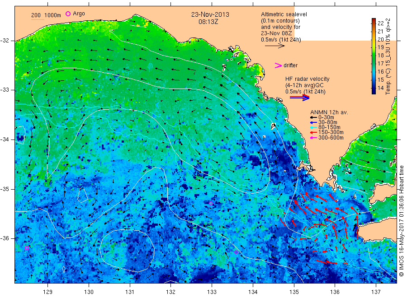Click the magenta Argo circle in the legend
The width and height of the screenshot is (407, 298).
tap(68, 14)
